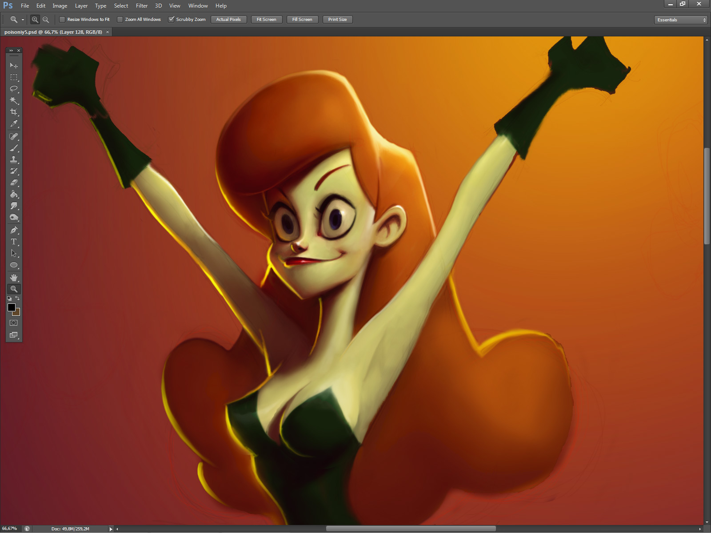This screenshot has width=711, height=533.
Task: Close the poisoniy5.psd document tab
Action: (x=108, y=32)
